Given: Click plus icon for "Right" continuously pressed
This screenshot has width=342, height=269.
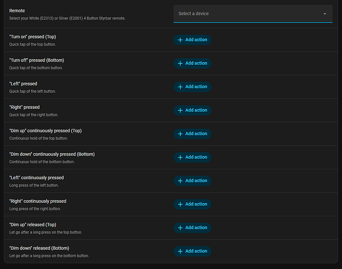Looking at the screenshot, I should (x=180, y=204).
